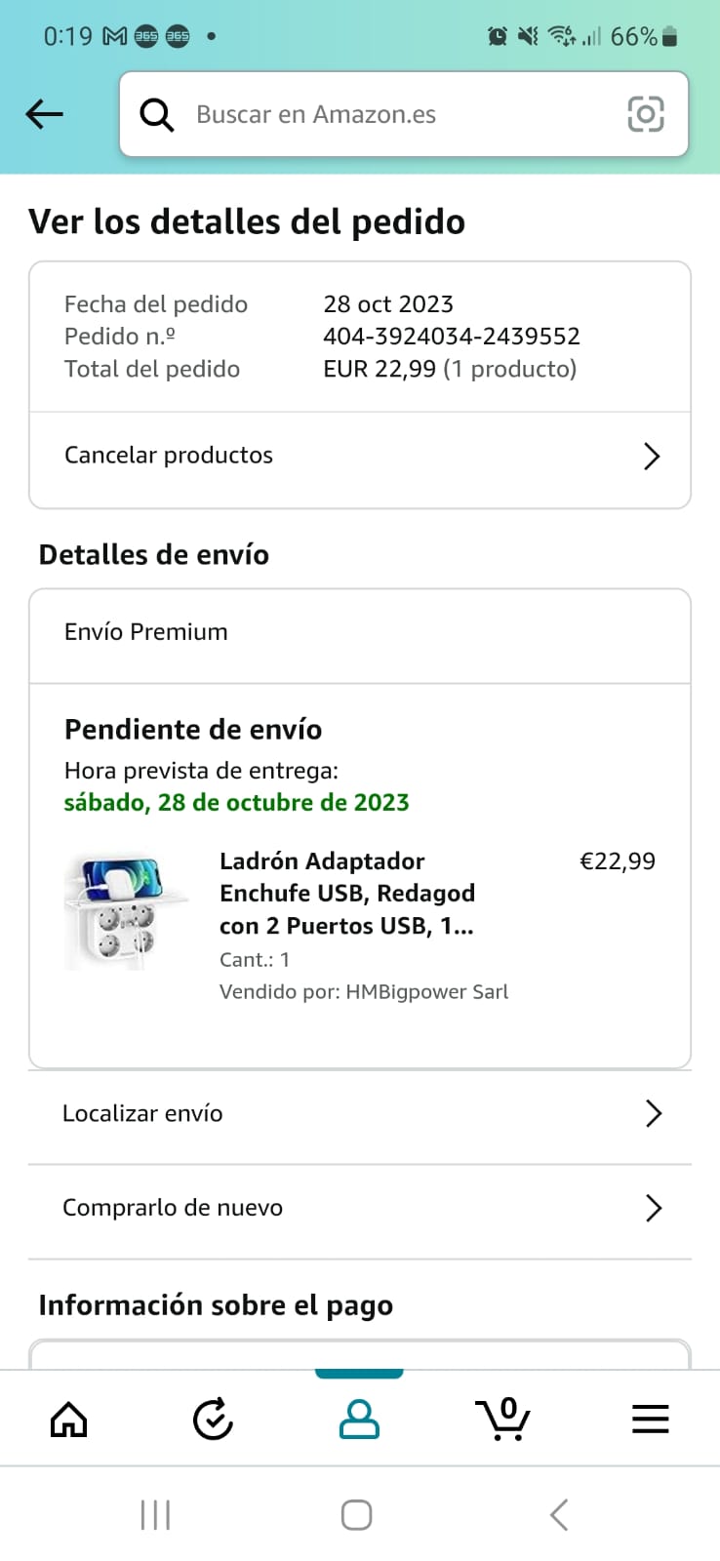Tap the Android recent apps button
The width and height of the screenshot is (720, 1561).
[155, 1515]
